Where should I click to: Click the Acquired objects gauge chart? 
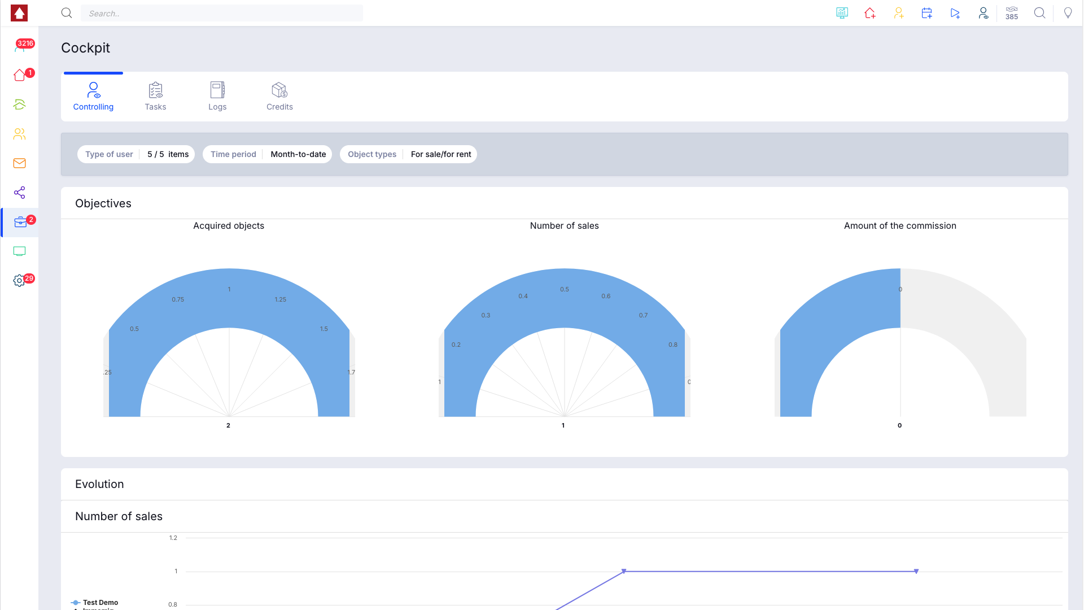[x=229, y=342]
